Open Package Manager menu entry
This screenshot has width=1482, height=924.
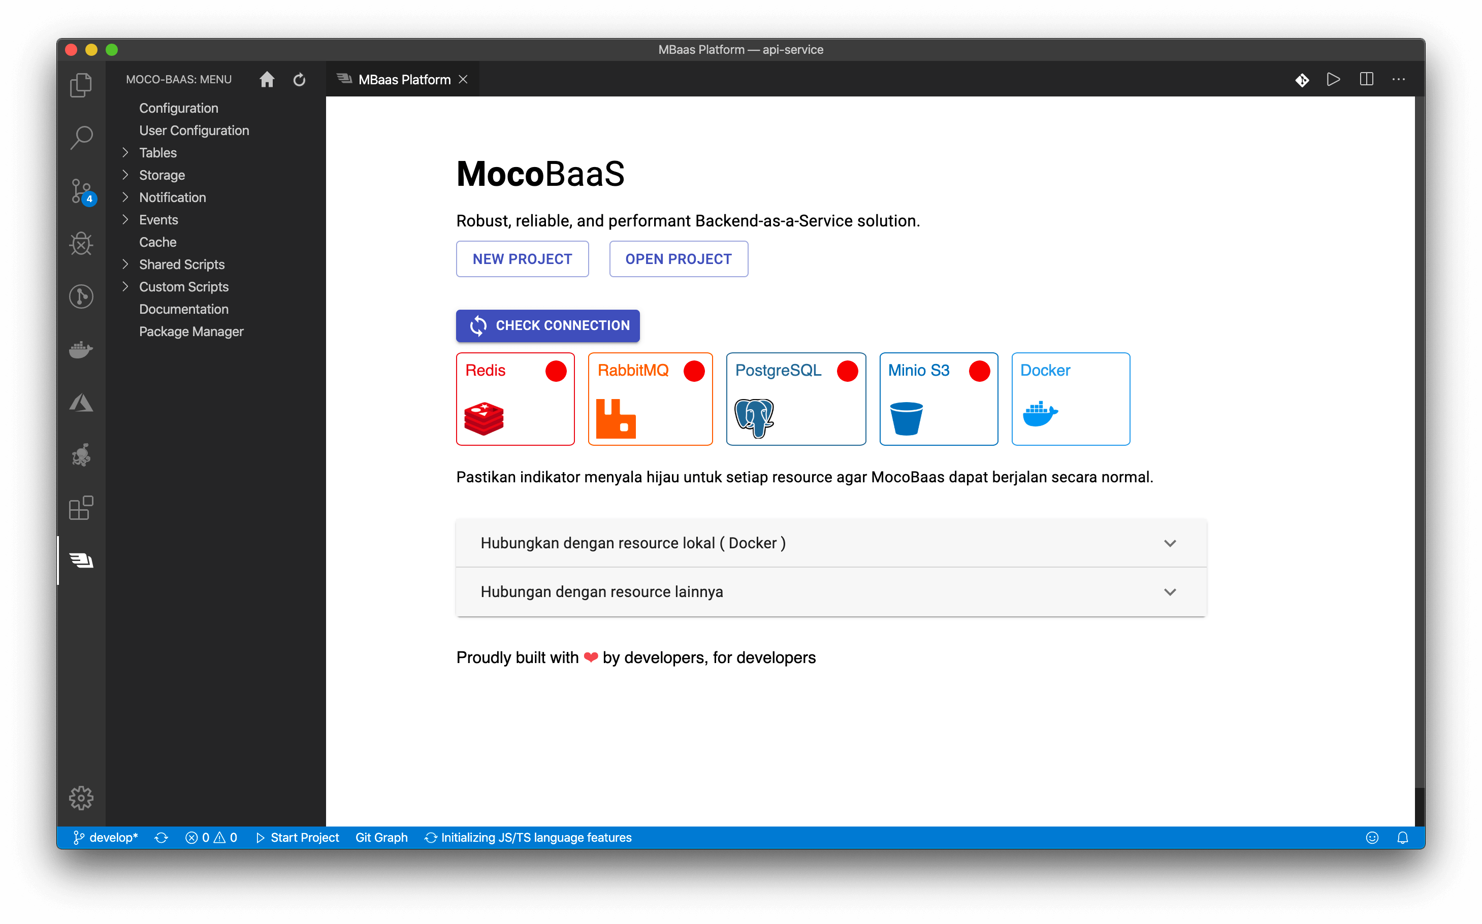[191, 331]
